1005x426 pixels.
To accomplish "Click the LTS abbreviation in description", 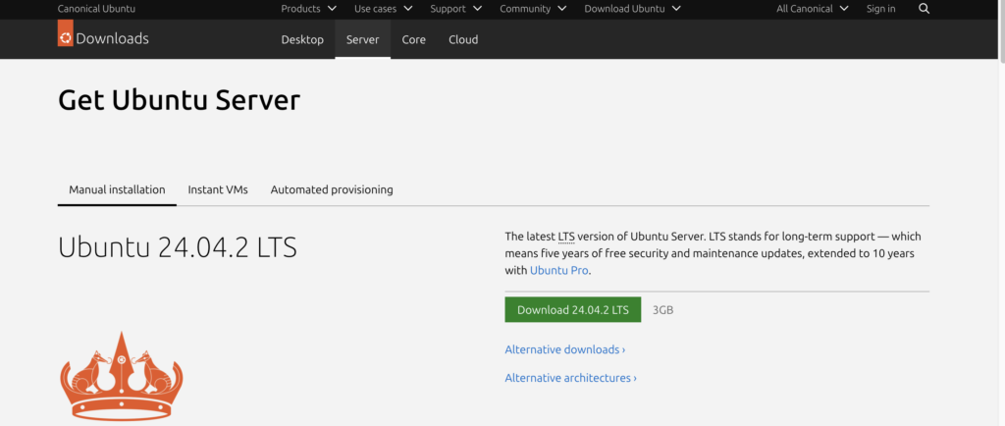I will [x=566, y=237].
